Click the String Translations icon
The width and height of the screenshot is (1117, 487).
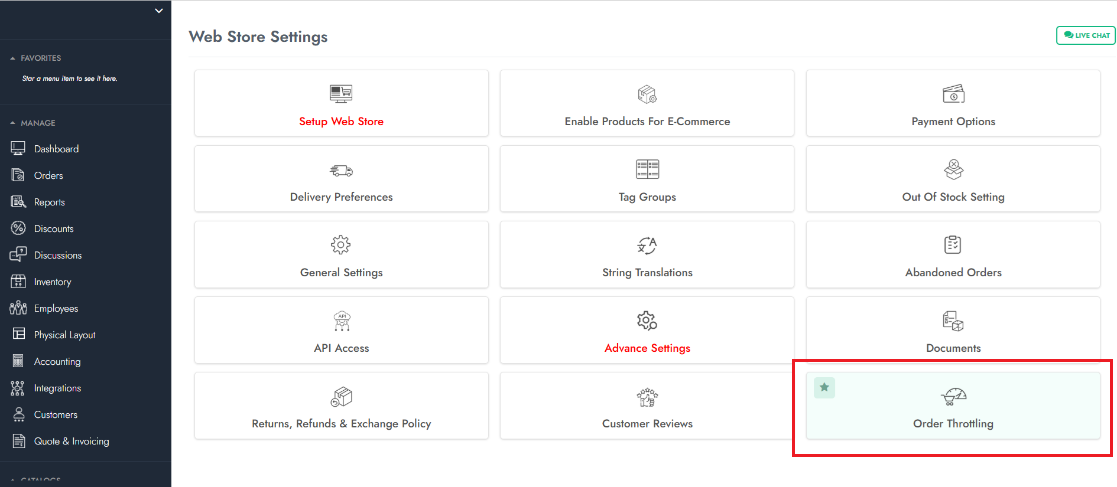click(647, 245)
